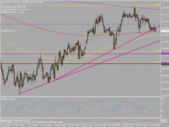Select the '#14894273 sell' order label

click(x=8, y=31)
